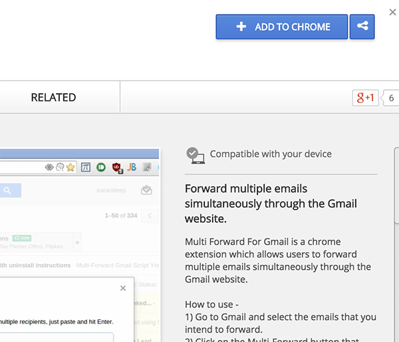The height and width of the screenshot is (342, 399).
Task: Click the blue Gmail search button in screenshot
Action: 9,191
